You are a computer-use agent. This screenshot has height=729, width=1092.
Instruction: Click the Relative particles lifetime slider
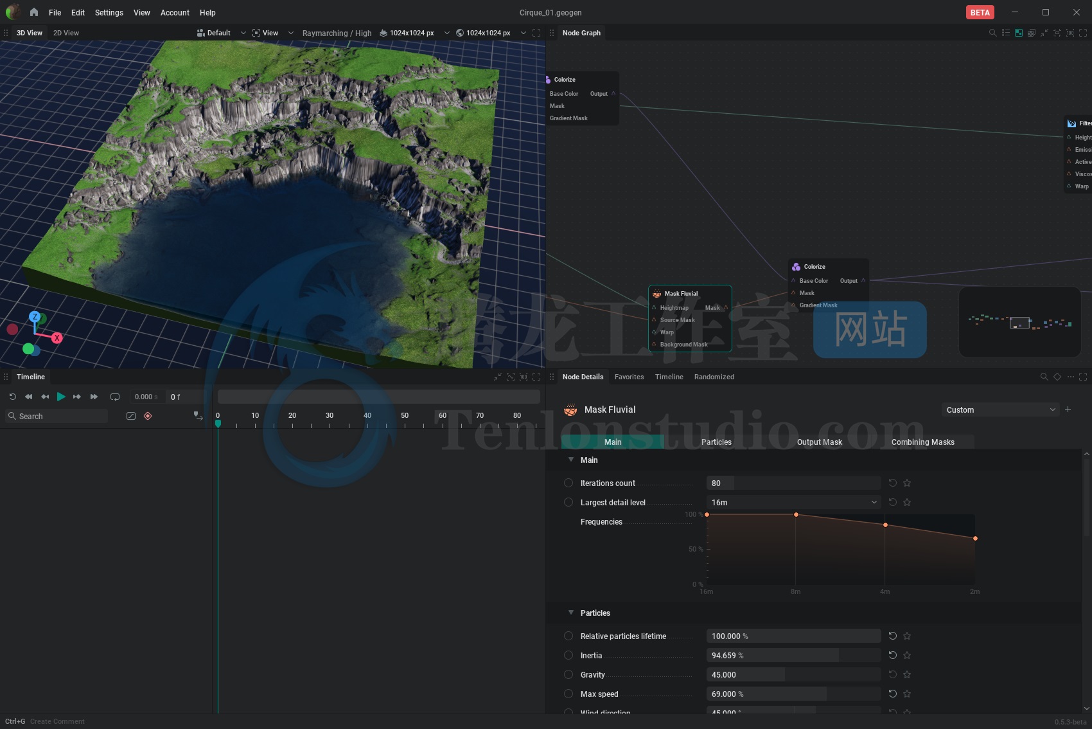793,636
